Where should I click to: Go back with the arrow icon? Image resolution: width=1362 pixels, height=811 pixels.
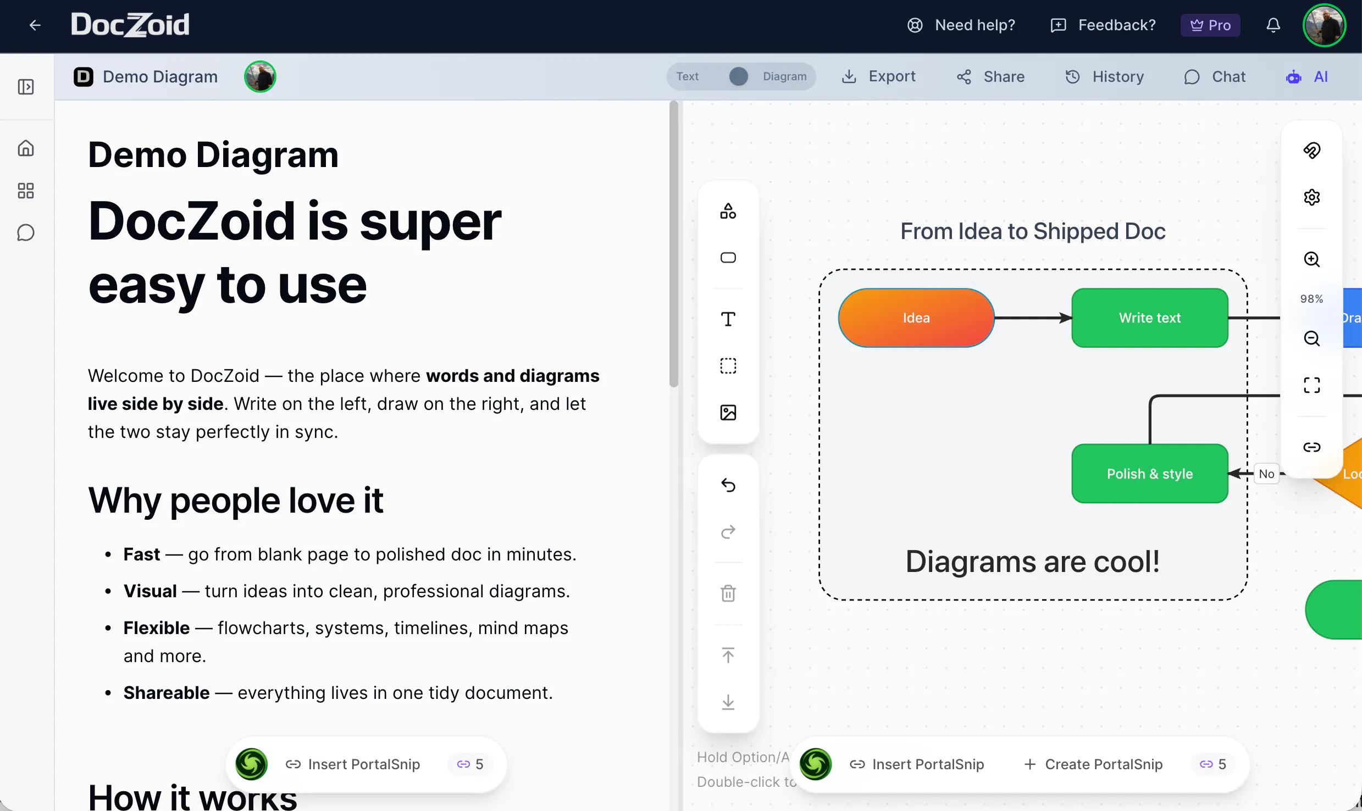[x=35, y=25]
